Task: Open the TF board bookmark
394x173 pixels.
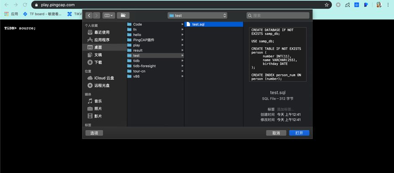Action: [42, 14]
